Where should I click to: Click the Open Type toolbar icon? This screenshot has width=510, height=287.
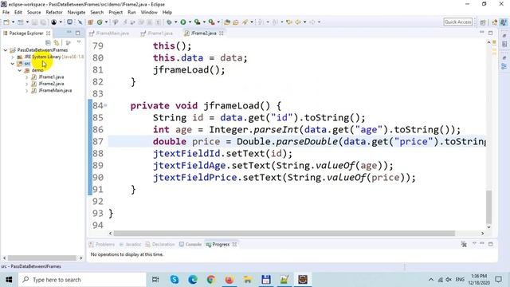(x=227, y=22)
